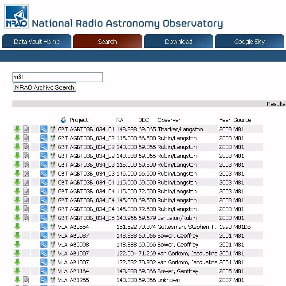Open notes icon for AGBT03B_034_01 row
This screenshot has height=286, width=286.
point(26,129)
